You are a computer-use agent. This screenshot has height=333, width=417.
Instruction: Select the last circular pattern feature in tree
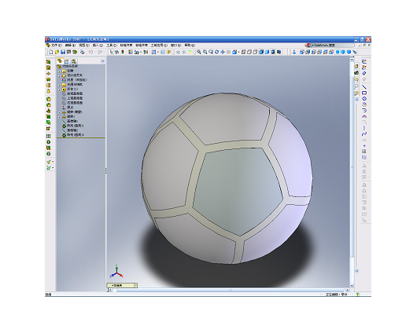tap(73, 135)
